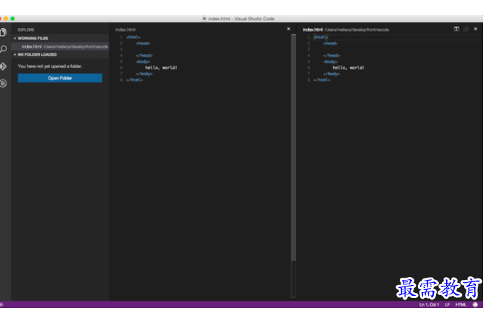Click the hello, world! text in left editor
The width and height of the screenshot is (486, 311).
click(161, 68)
